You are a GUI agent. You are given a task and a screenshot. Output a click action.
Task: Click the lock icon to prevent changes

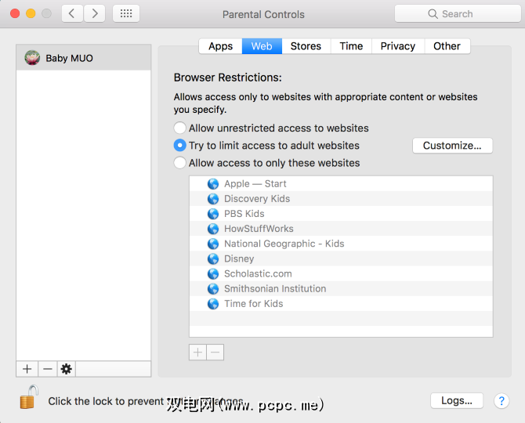pyautogui.click(x=28, y=397)
